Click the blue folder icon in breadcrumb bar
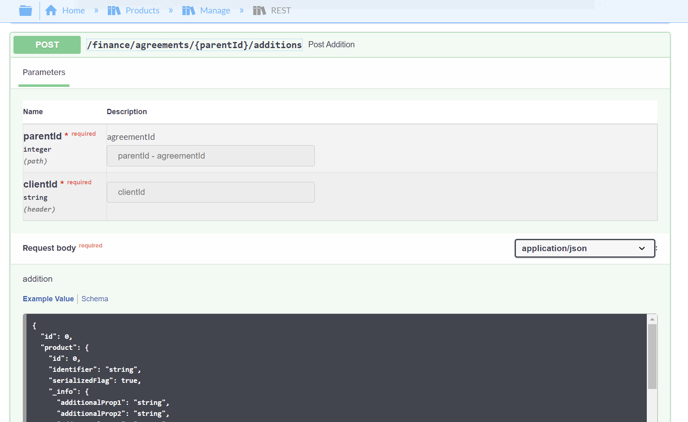688x422 pixels. [x=26, y=11]
